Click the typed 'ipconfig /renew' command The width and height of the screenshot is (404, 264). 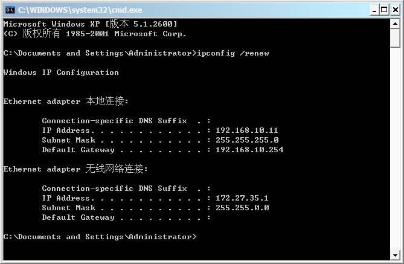pyautogui.click(x=232, y=53)
